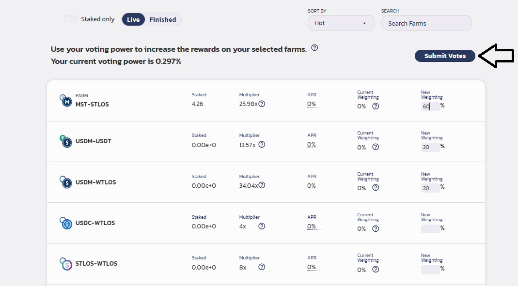Viewport: 518px width, 286px height.
Task: Click current weighting help icon for STLOS-WTLOS
Action: tap(376, 270)
